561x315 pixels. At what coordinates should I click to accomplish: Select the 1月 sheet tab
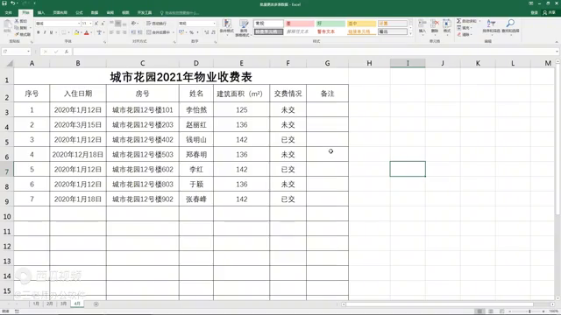pos(36,304)
